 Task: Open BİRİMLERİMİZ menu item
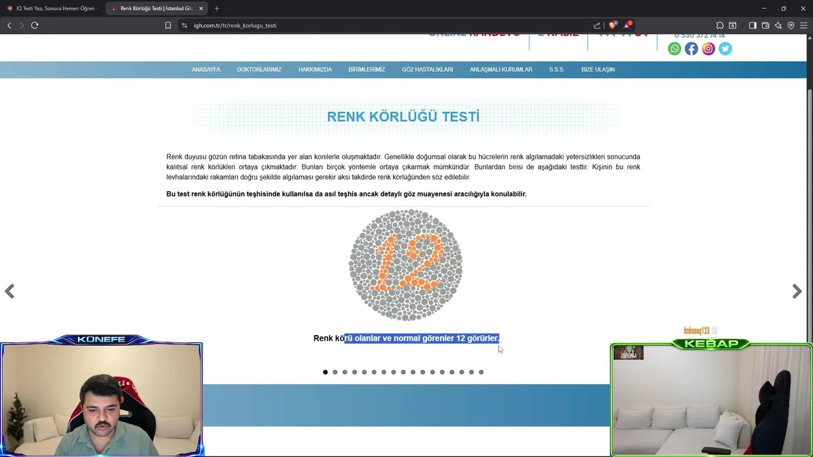[366, 70]
